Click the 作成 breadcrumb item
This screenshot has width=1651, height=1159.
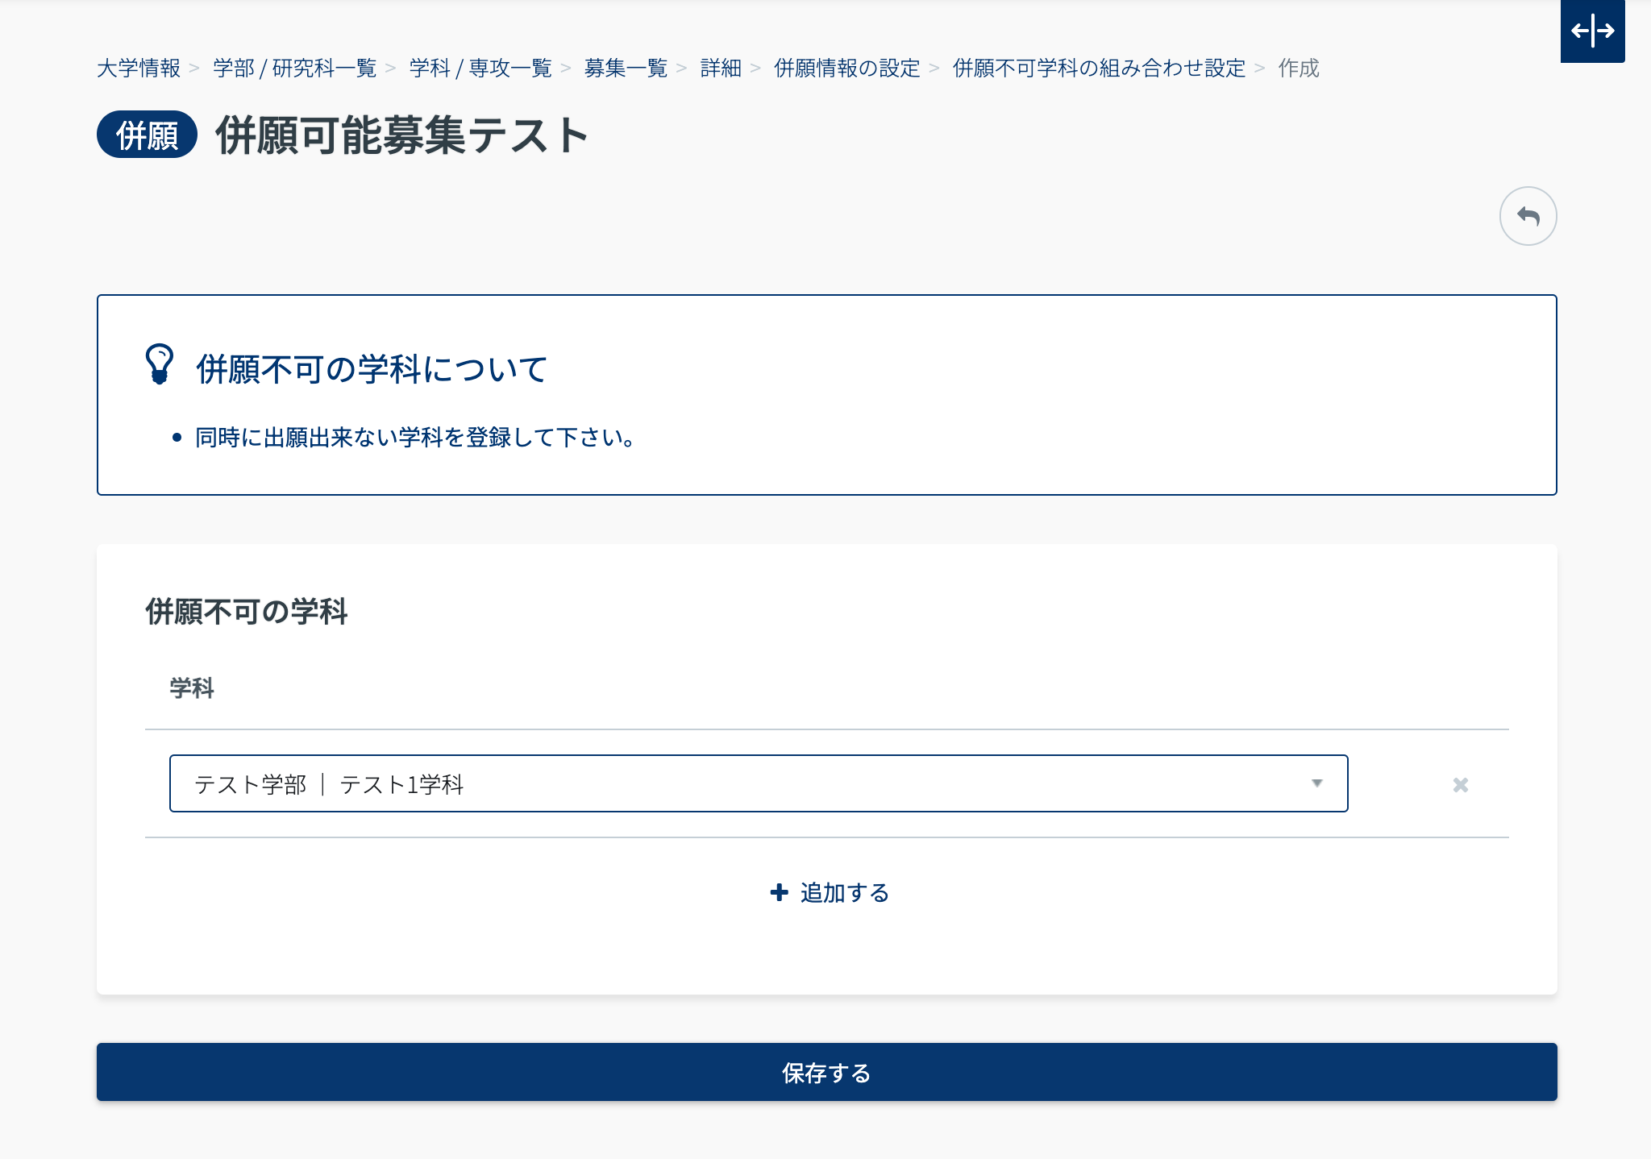[x=1298, y=69]
